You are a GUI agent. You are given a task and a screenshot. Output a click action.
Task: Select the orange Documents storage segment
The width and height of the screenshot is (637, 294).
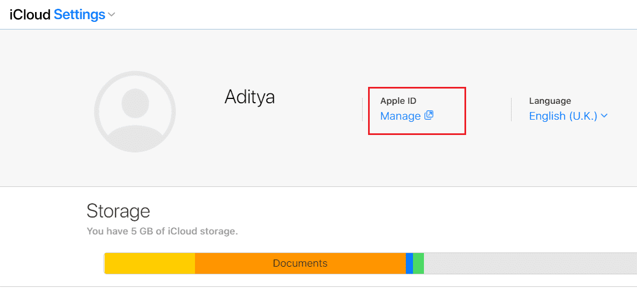(300, 263)
